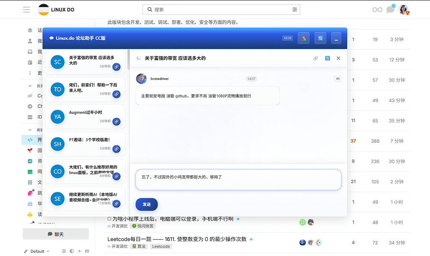Click post number #1 badge
Image resolution: width=430 pixels, height=256 pixels.
[338, 79]
